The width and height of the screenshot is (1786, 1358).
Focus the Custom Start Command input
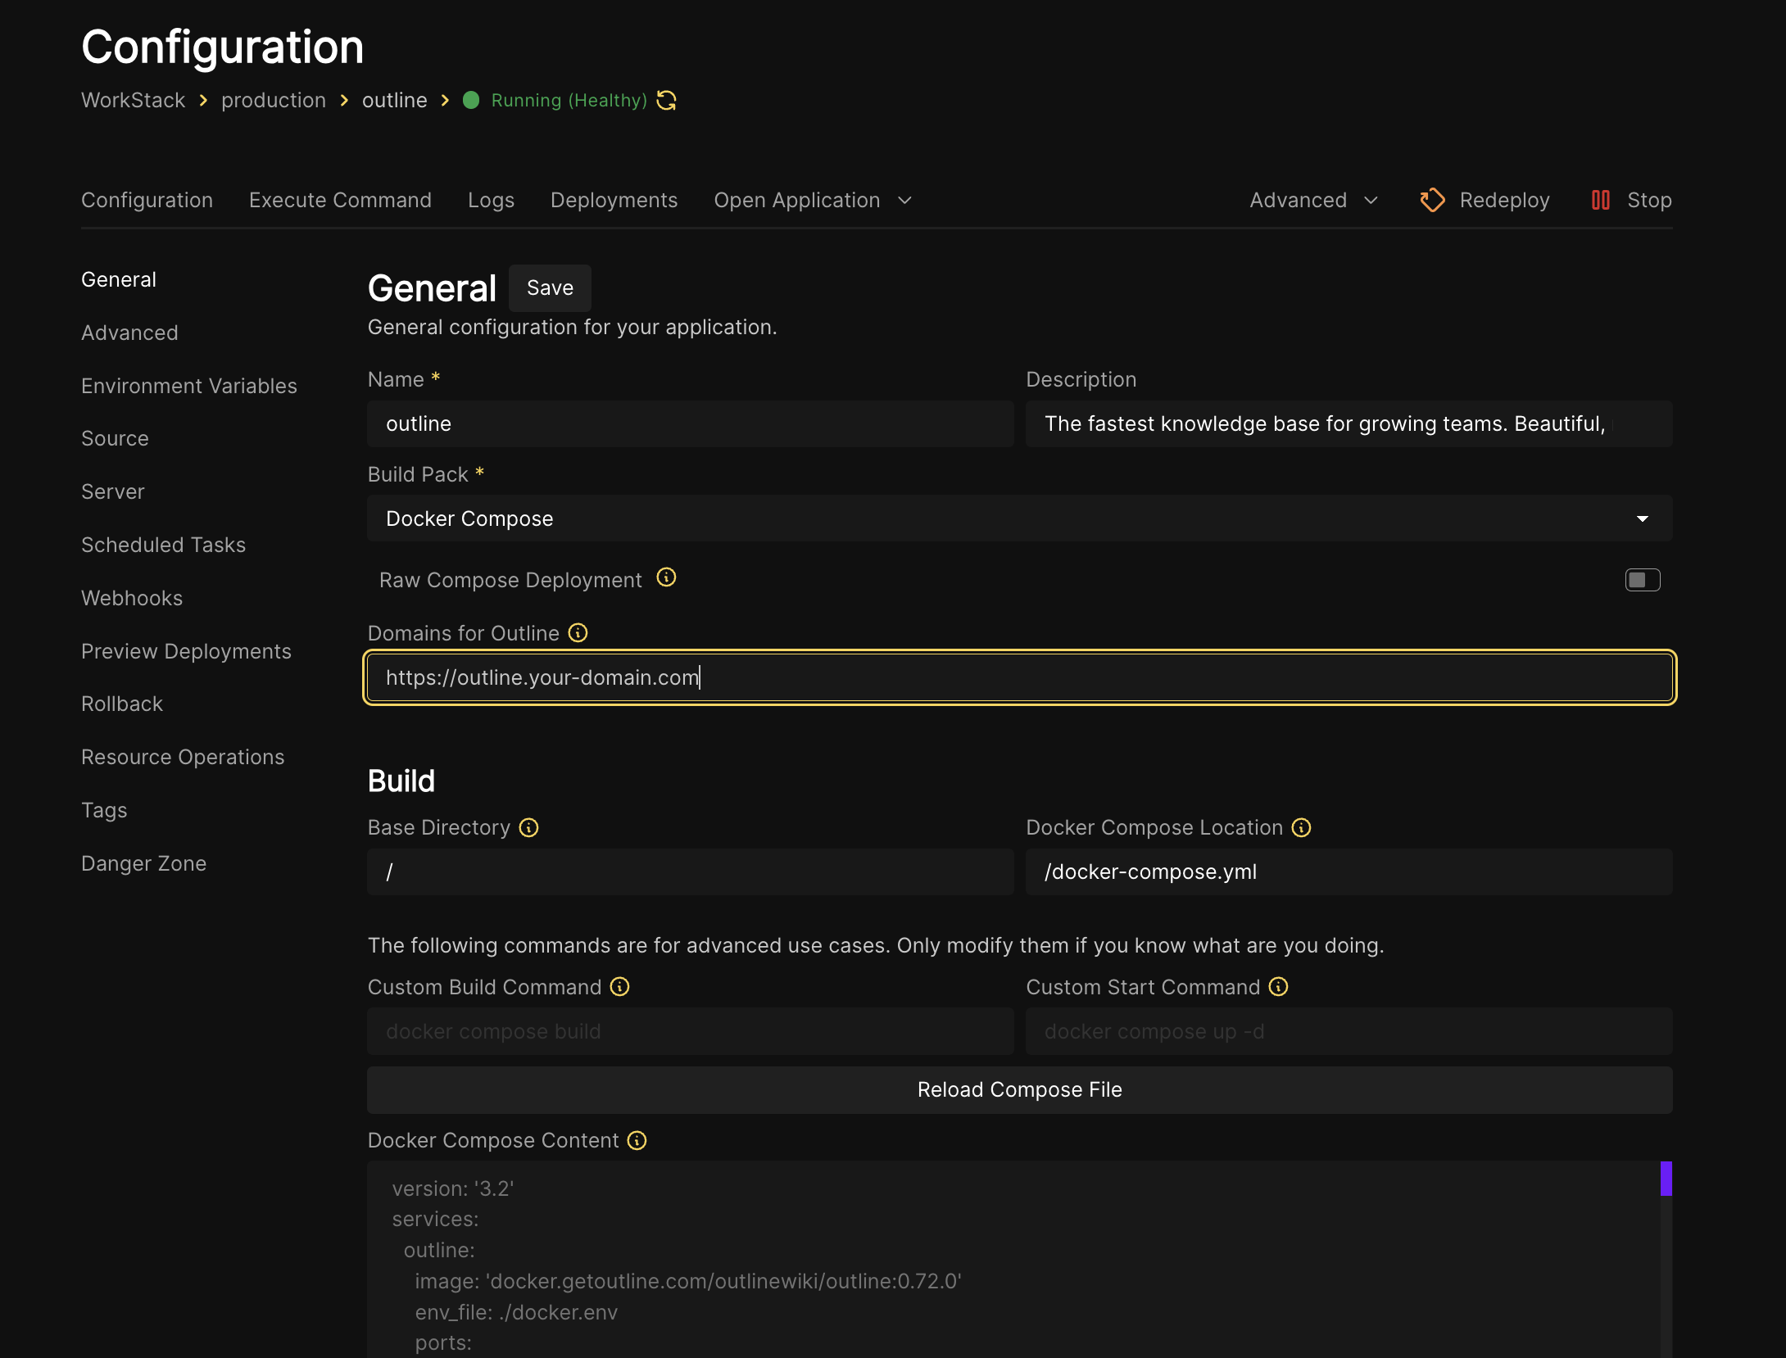[1349, 1032]
